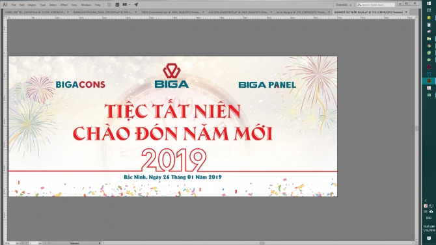This screenshot has width=436, height=245.
Task: Open the taskbar clock showing 10:45 AM
Action: click(x=429, y=228)
